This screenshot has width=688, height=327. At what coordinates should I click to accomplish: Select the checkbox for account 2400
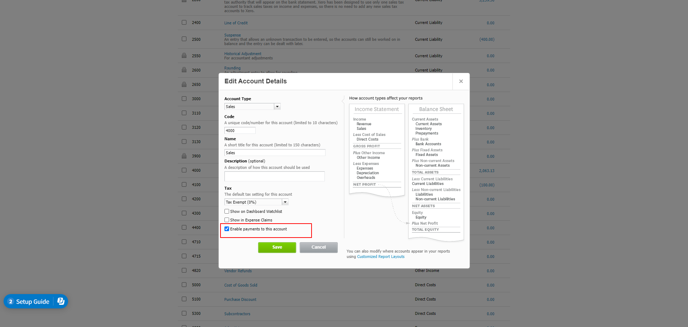pyautogui.click(x=184, y=23)
